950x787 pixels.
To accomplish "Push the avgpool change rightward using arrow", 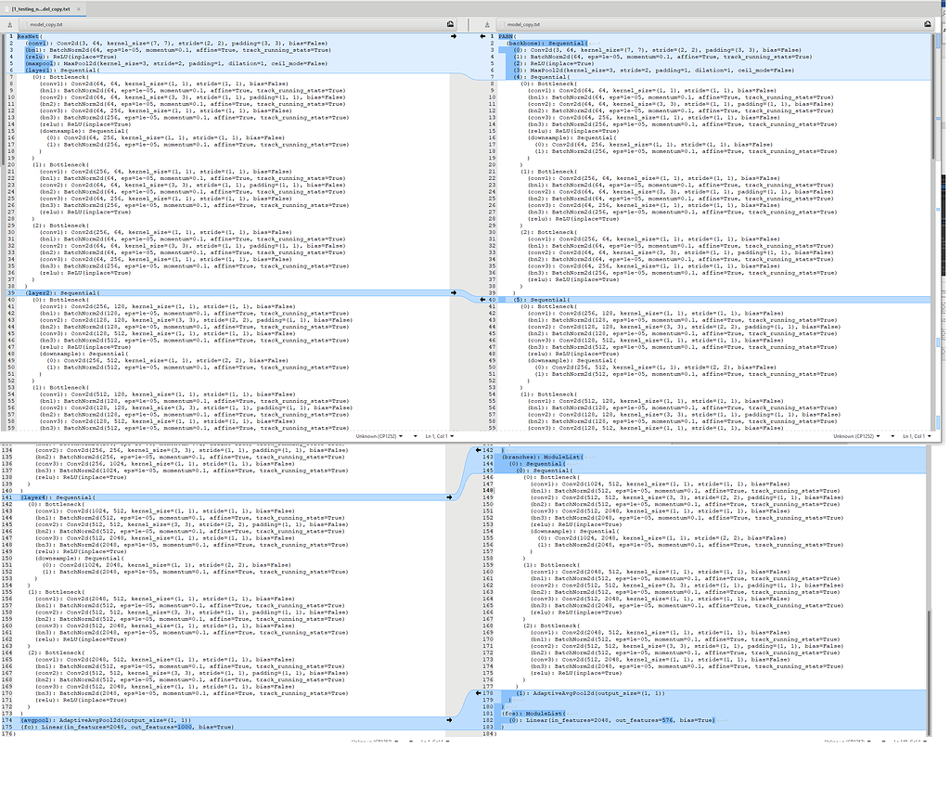I will (449, 719).
